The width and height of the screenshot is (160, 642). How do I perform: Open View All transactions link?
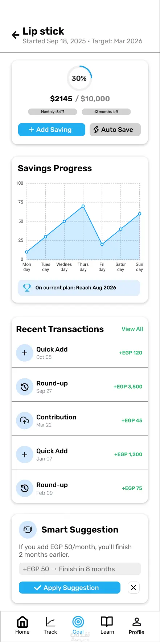(x=132, y=329)
